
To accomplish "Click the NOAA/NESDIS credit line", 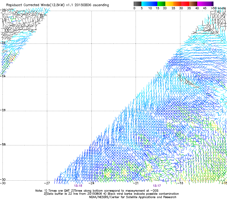I will (133, 197).
